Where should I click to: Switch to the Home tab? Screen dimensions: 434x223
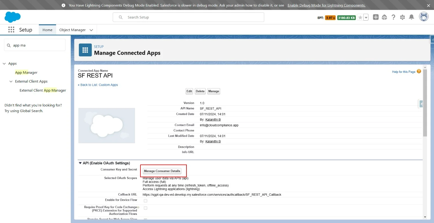point(47,30)
